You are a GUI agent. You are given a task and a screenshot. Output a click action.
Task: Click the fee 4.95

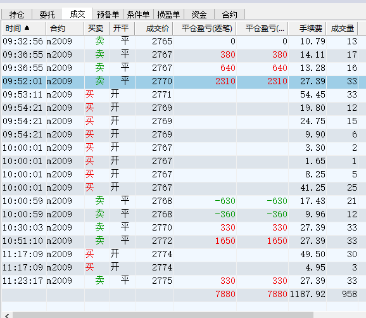[315, 268]
